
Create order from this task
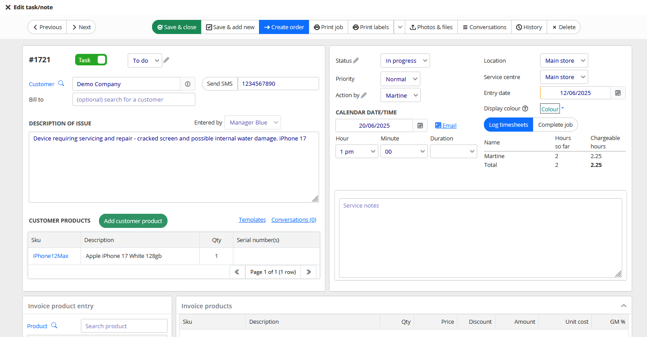(284, 27)
